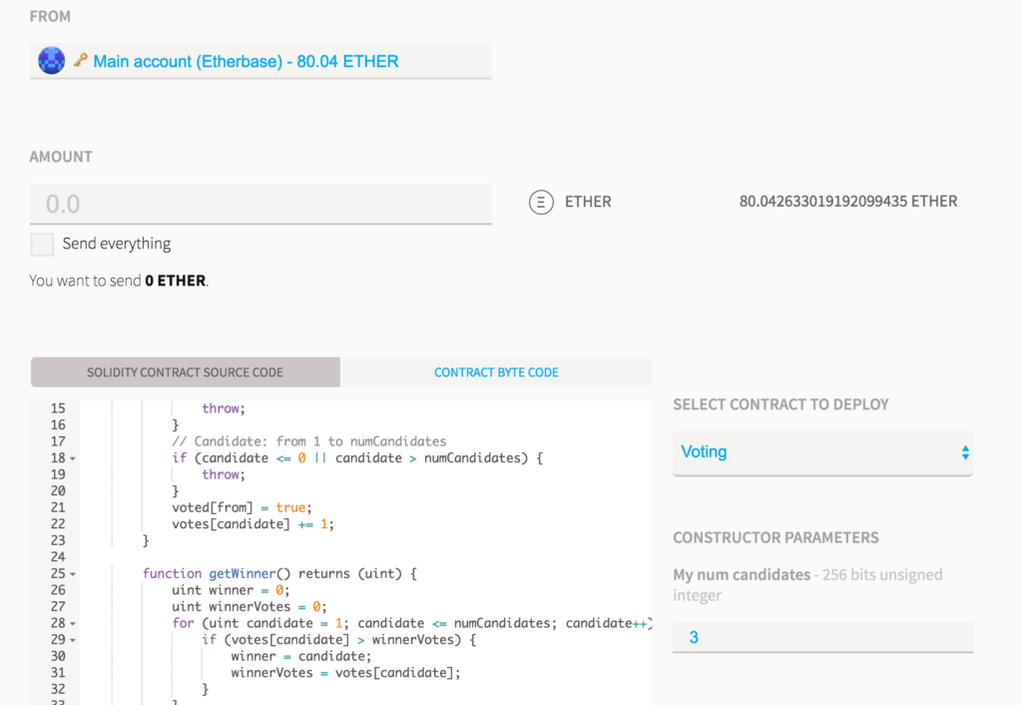The height and width of the screenshot is (705, 1022).
Task: Open the Main account (Etherbase) selector
Action: click(260, 61)
